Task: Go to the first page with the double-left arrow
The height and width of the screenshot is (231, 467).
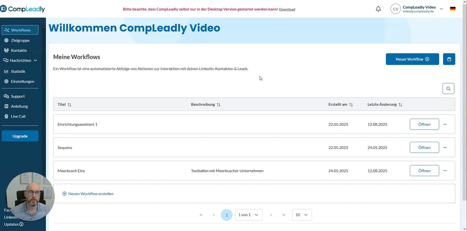Action: click(201, 215)
